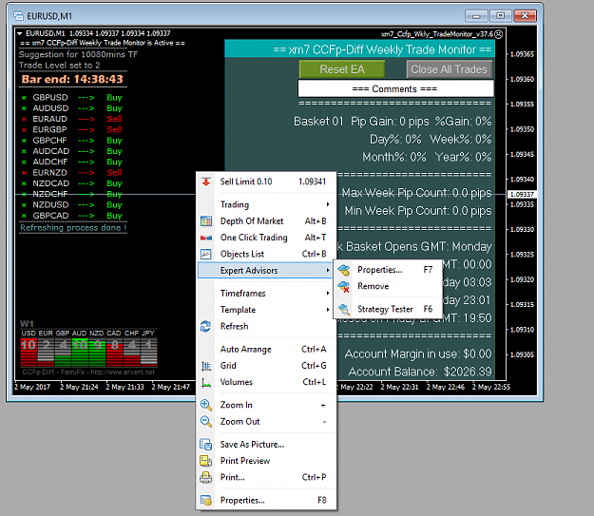Click the USD strength bar in W1 meter
594x516 pixels.
click(29, 352)
